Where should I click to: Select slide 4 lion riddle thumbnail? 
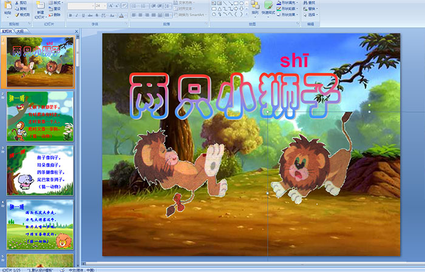[x=40, y=224]
